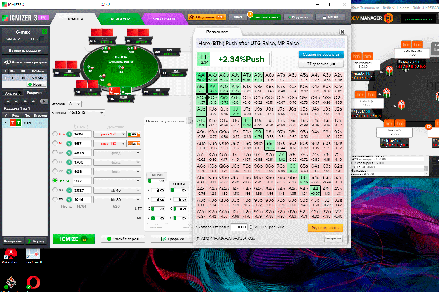
Task: Click the orange lock on UTG 18% range
Action: [138, 134]
